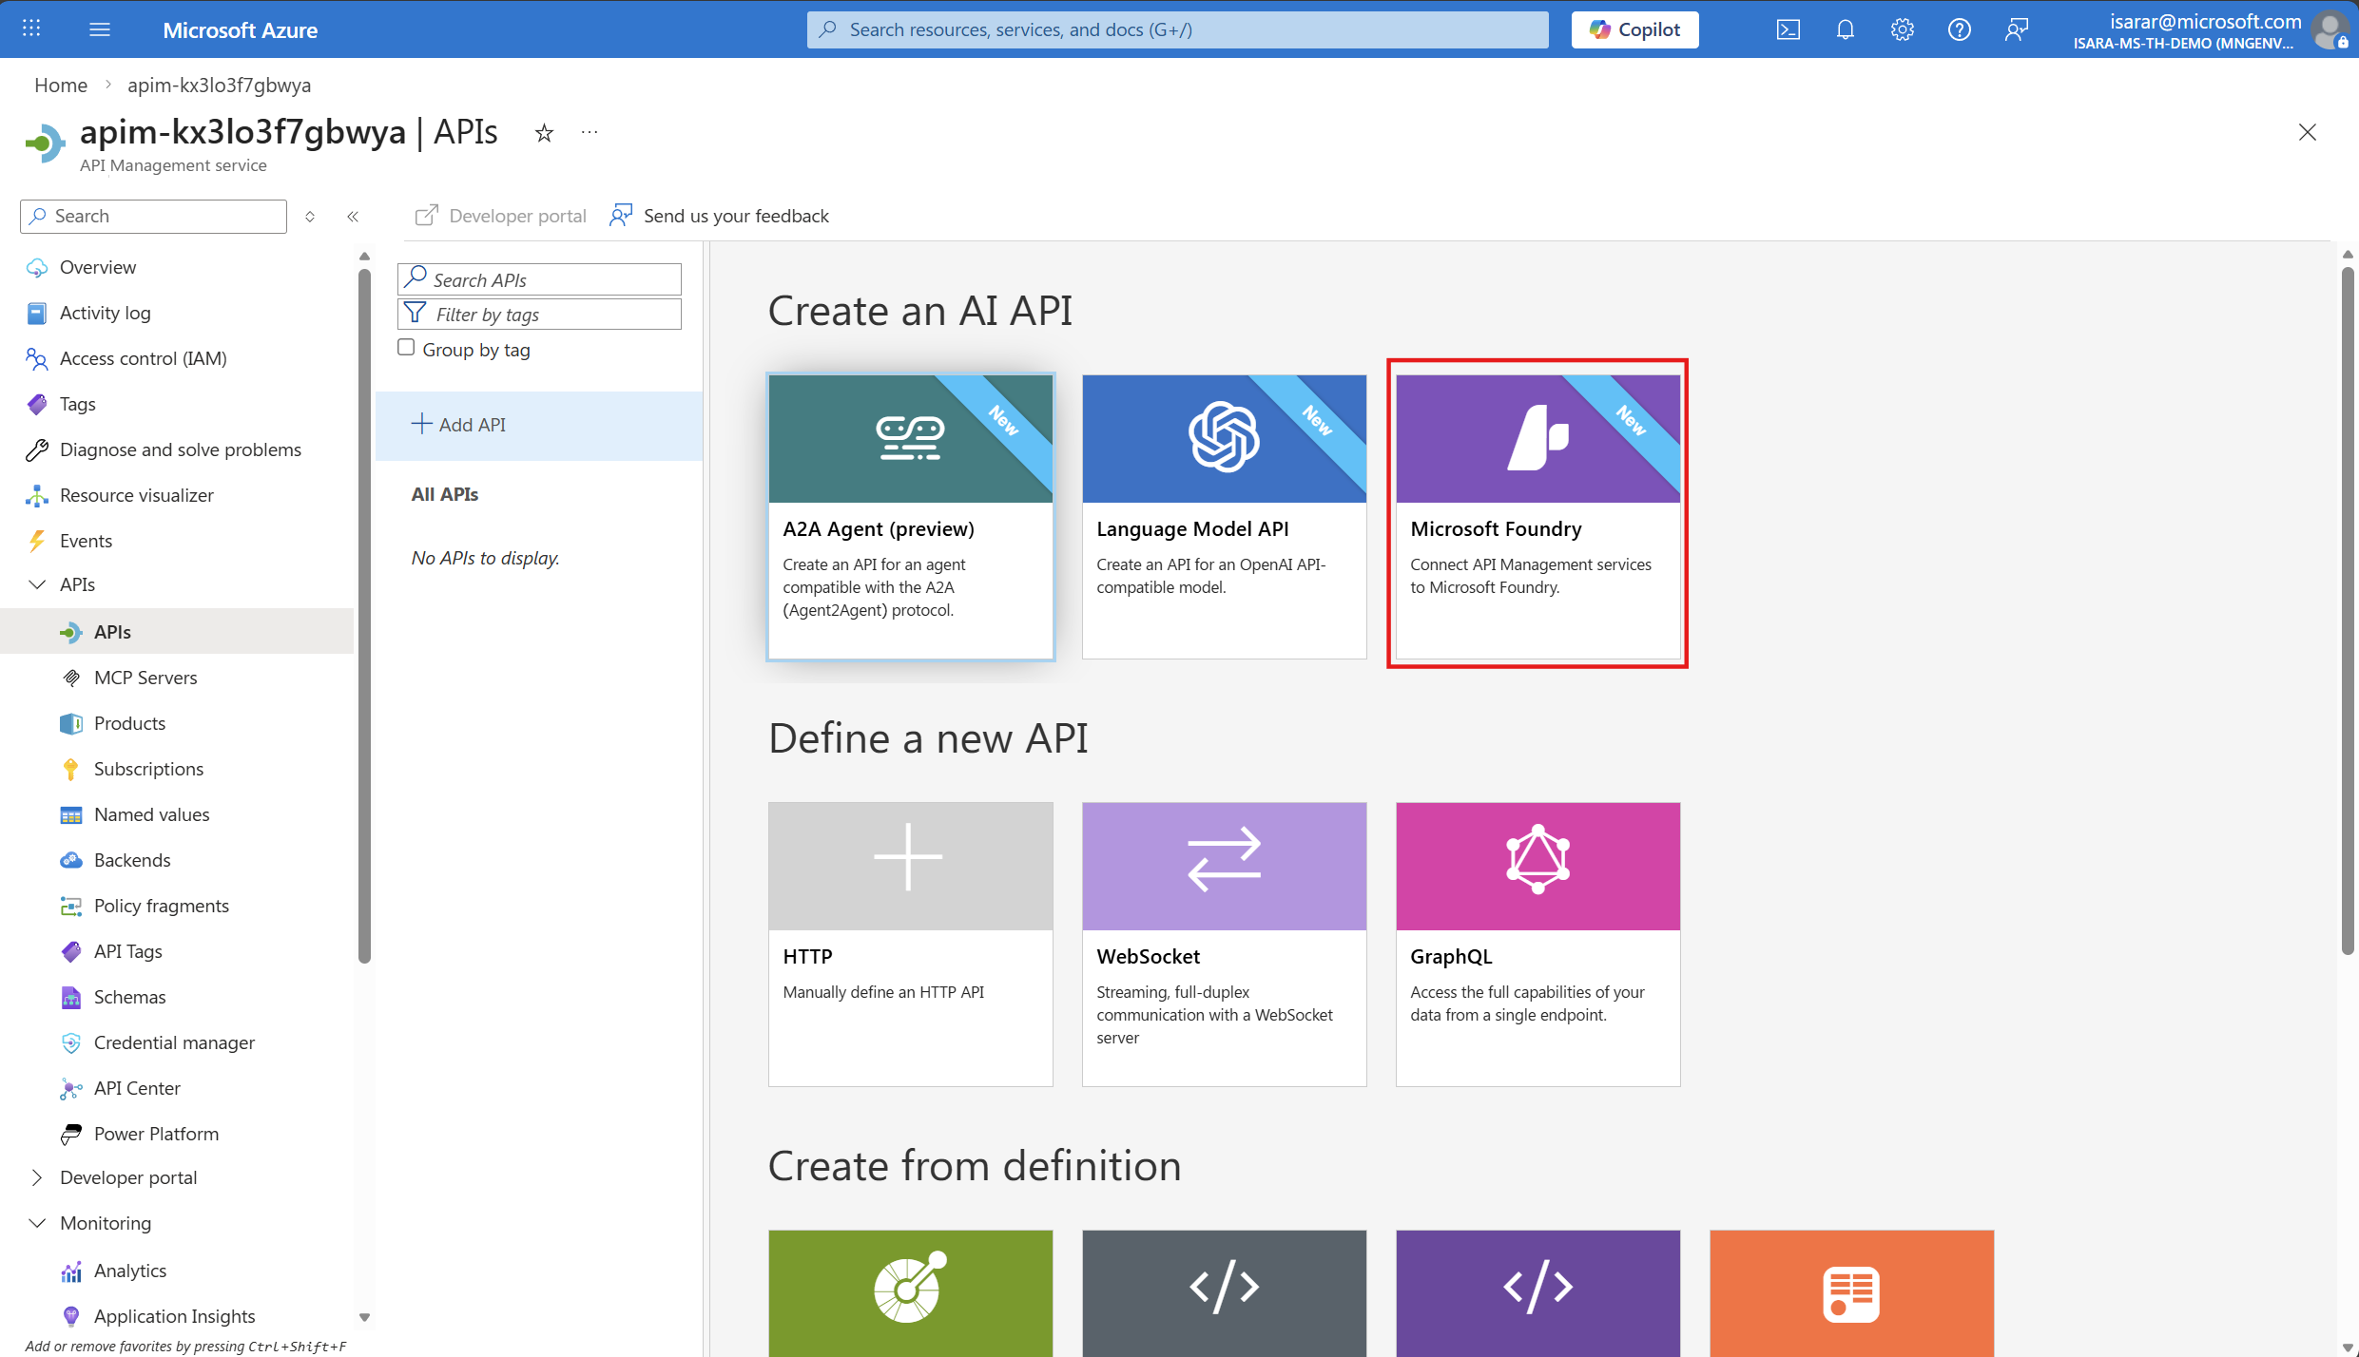This screenshot has width=2359, height=1357.
Task: Click the Schemas icon
Action: pos(71,997)
